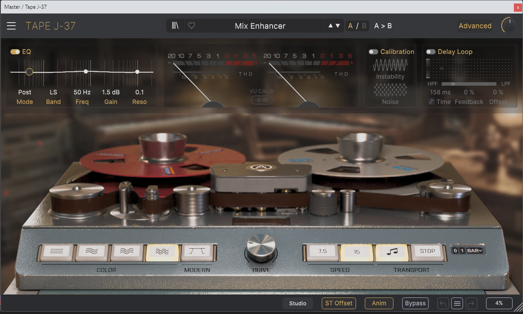Screen dimensions: 523x314
Task: Click the EQ Mode value Post
Action: tap(25, 92)
